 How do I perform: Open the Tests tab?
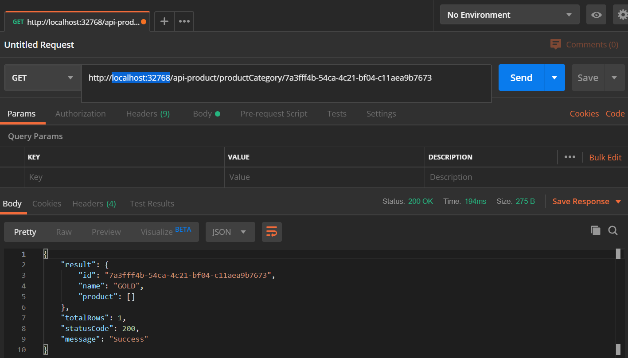(337, 114)
